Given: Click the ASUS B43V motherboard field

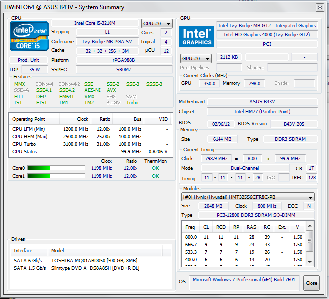Looking at the screenshot, I should (262, 102).
